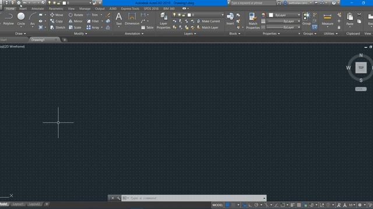Click the Make Current button
This screenshot has height=209, width=373.
[x=209, y=21]
